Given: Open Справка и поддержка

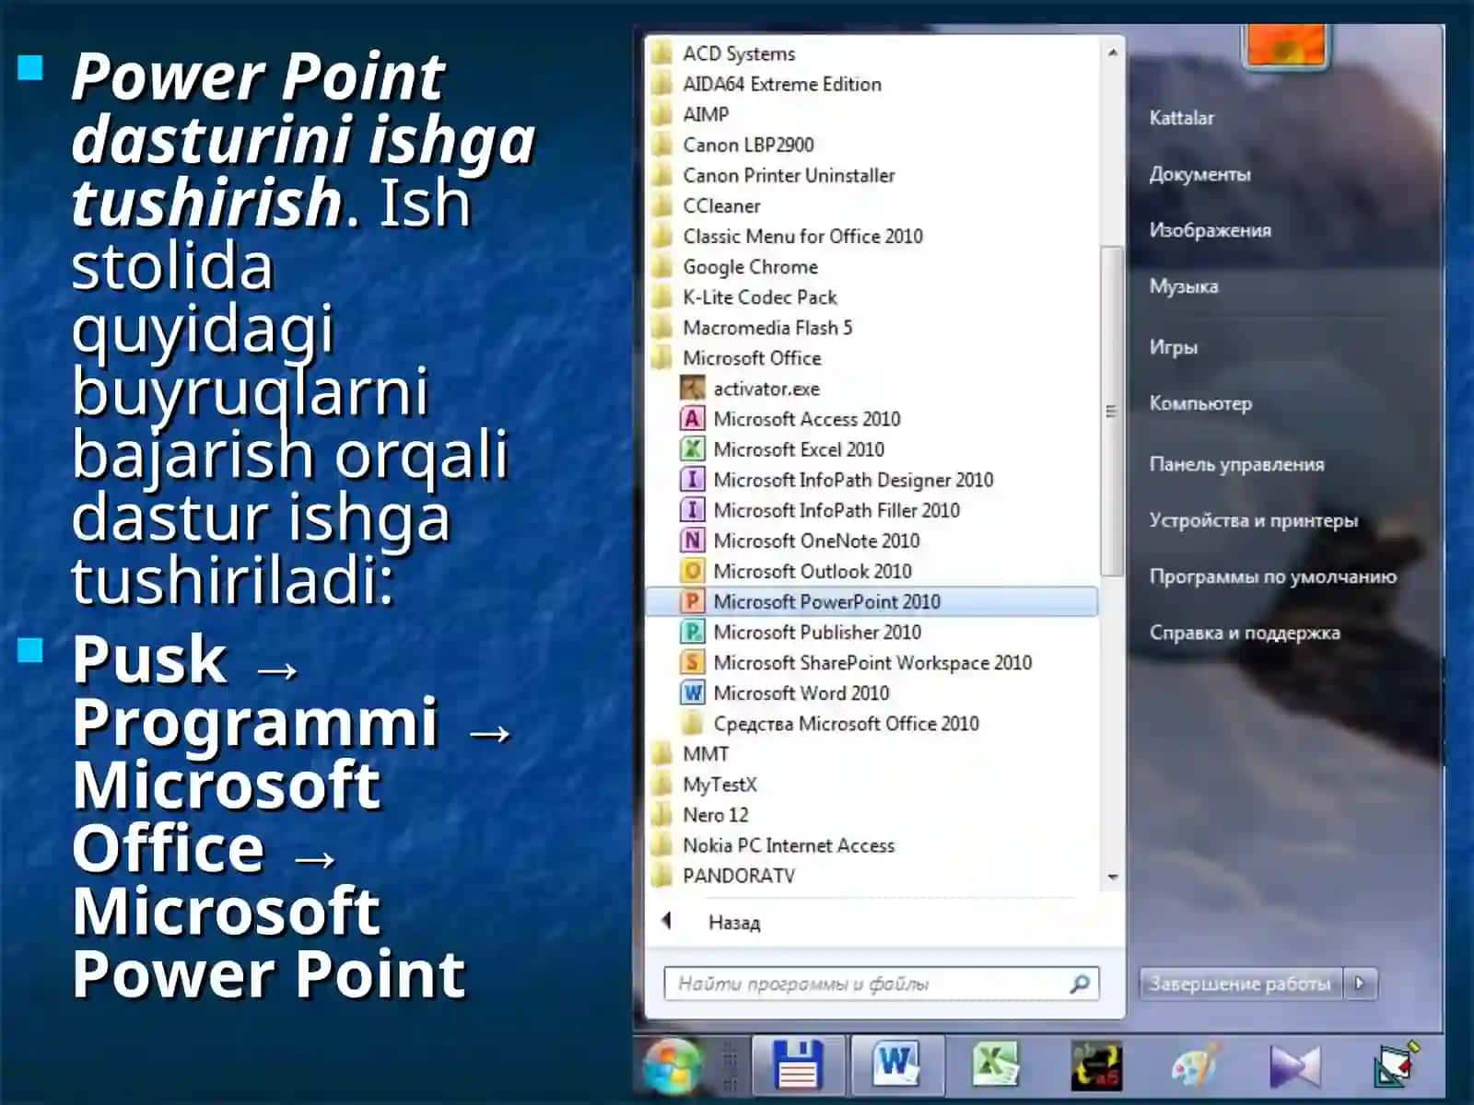Looking at the screenshot, I should [1244, 633].
